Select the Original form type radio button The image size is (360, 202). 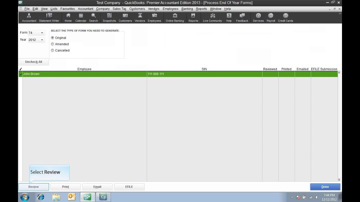pos(53,38)
